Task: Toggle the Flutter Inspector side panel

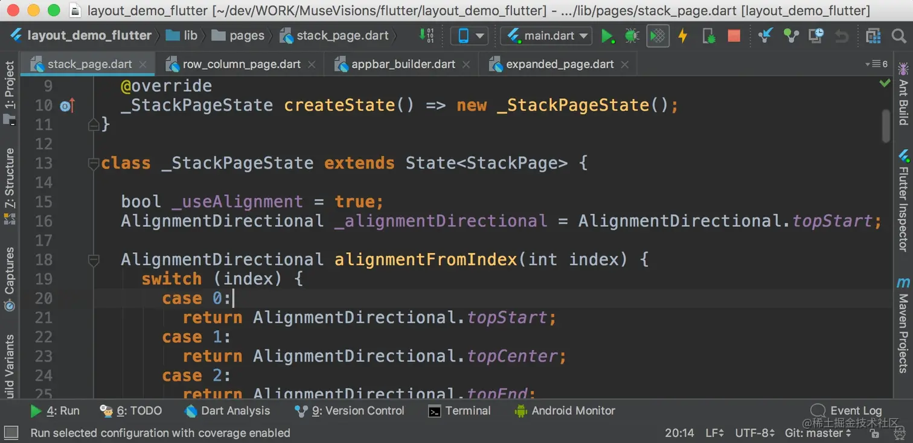Action: (x=903, y=200)
